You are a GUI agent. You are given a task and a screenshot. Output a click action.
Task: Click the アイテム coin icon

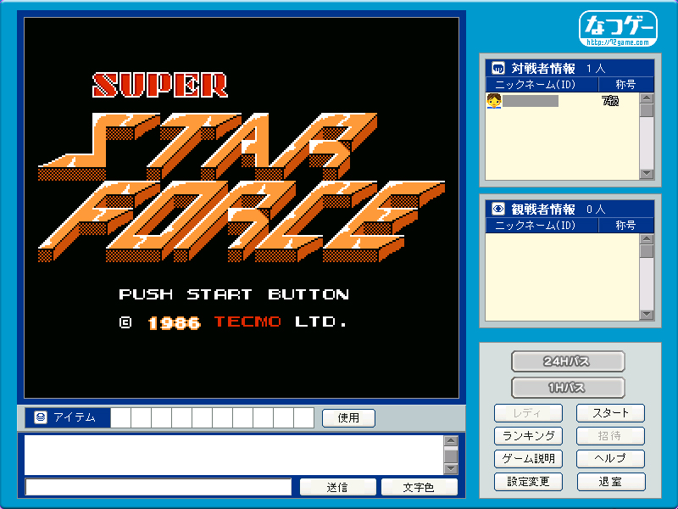point(40,417)
